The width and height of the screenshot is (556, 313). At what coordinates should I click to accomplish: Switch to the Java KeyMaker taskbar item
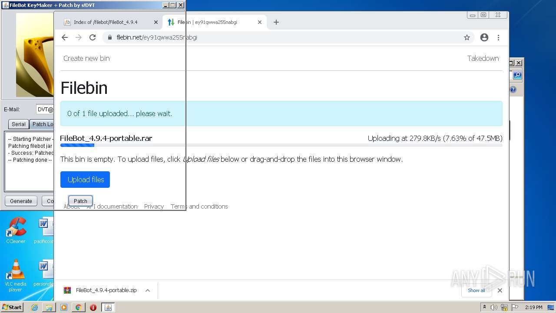(108, 307)
